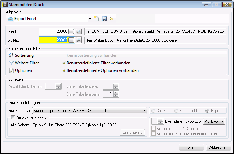Delete preset with the yellow X icon
Viewport: 234px width, 154px height.
click(111, 19)
